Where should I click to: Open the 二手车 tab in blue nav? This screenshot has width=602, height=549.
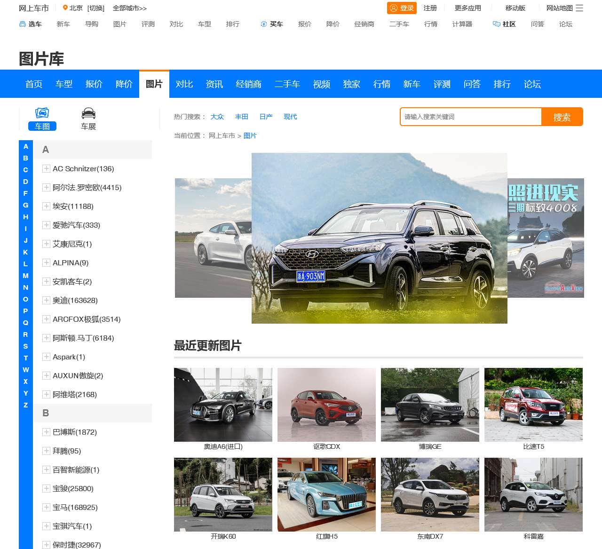click(287, 84)
